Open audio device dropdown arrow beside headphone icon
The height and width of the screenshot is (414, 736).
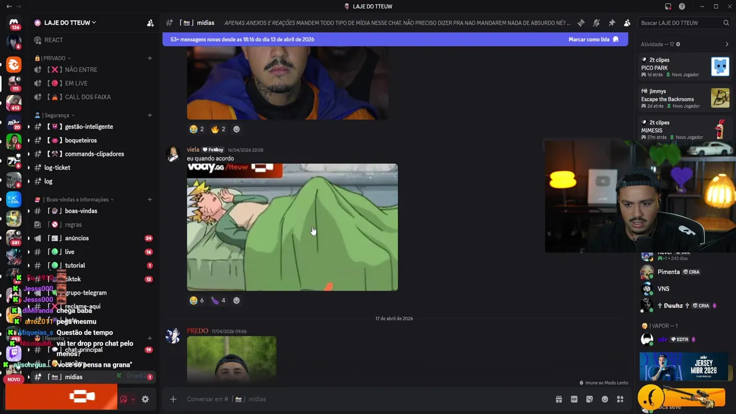(133, 399)
